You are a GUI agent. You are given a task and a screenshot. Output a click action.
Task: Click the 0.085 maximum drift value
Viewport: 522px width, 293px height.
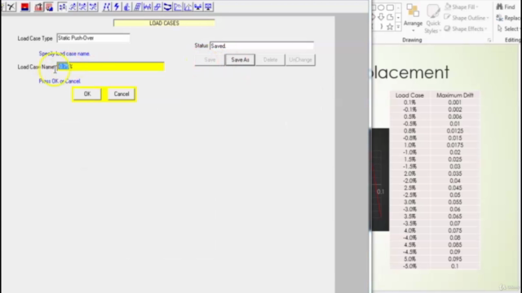(x=455, y=245)
